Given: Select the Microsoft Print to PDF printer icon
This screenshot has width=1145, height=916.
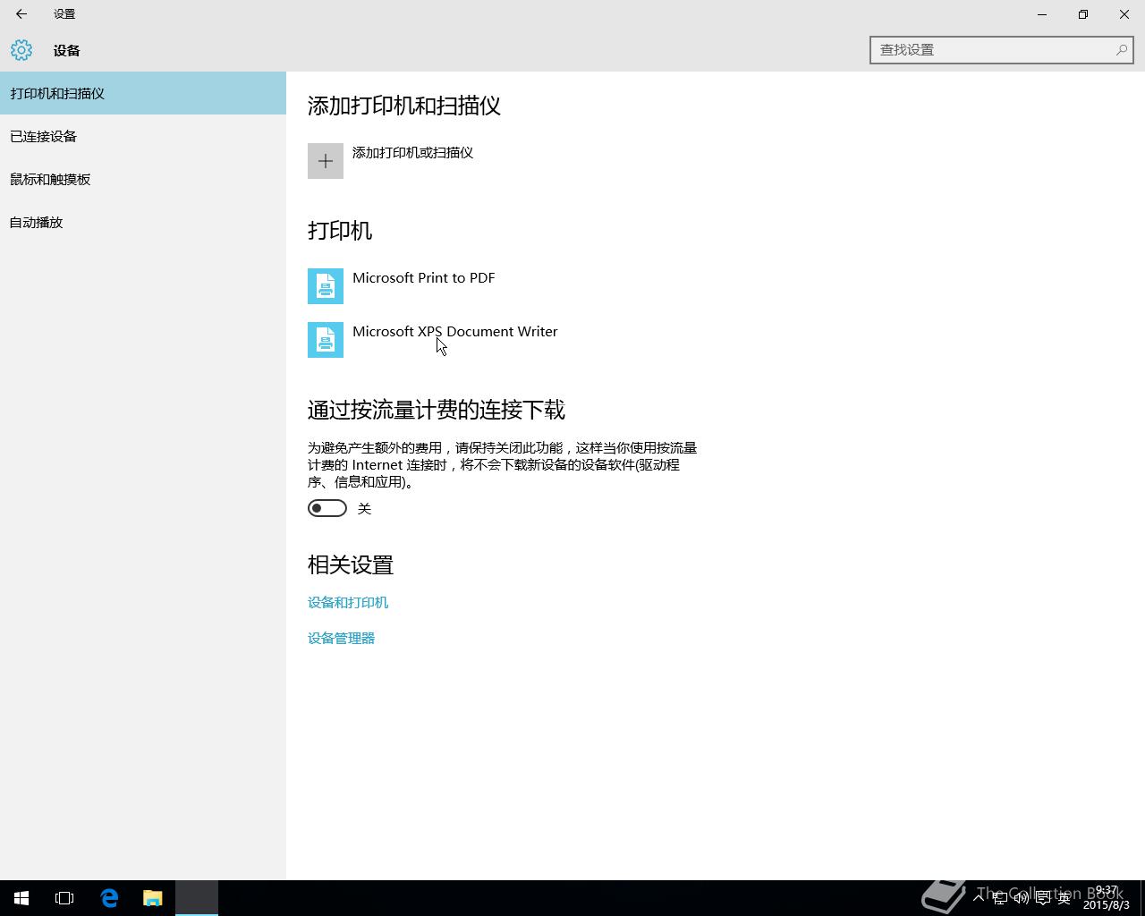Looking at the screenshot, I should [326, 286].
